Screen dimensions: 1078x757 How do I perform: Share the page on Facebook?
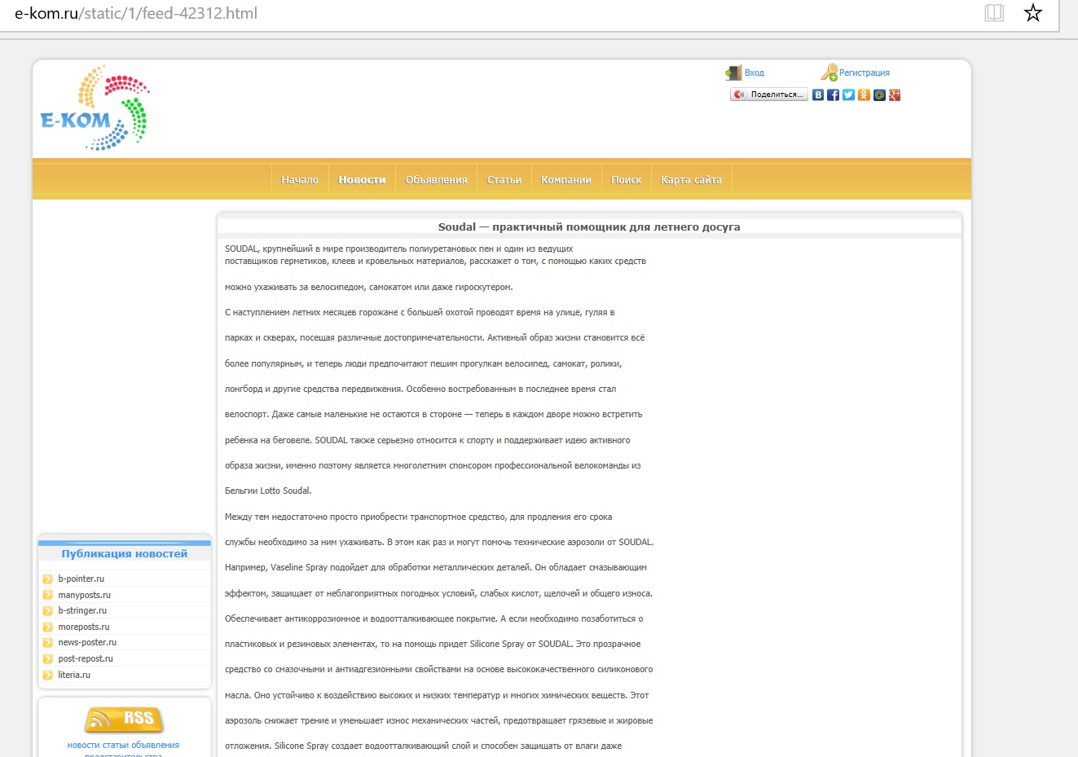(833, 95)
